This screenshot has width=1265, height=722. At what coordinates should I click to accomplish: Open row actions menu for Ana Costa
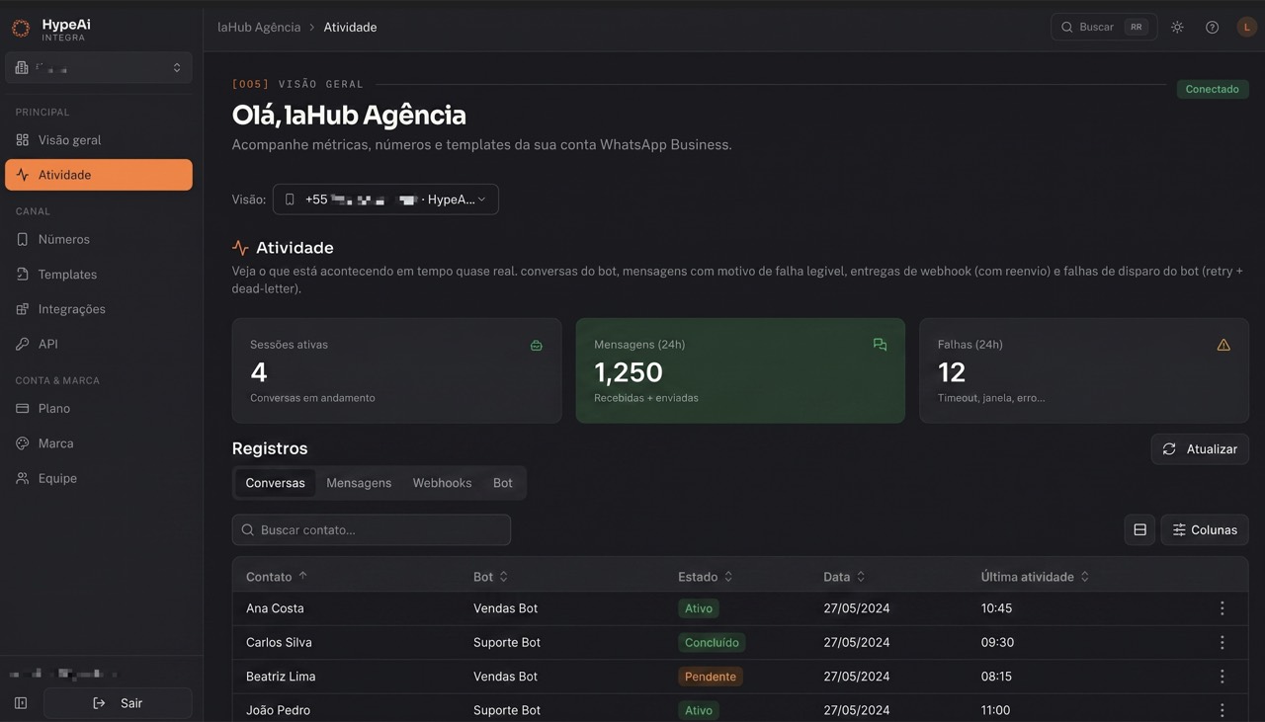tap(1223, 608)
